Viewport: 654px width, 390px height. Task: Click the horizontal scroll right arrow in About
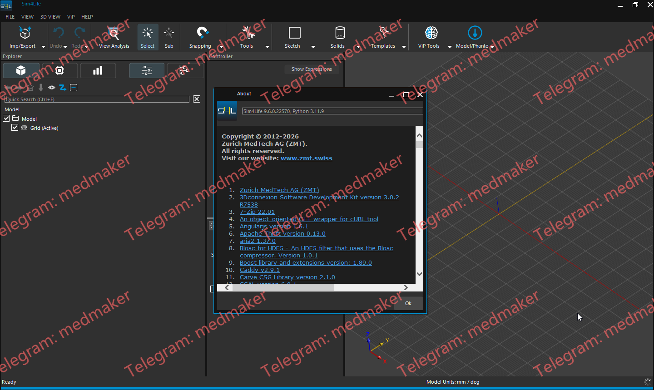pyautogui.click(x=406, y=288)
